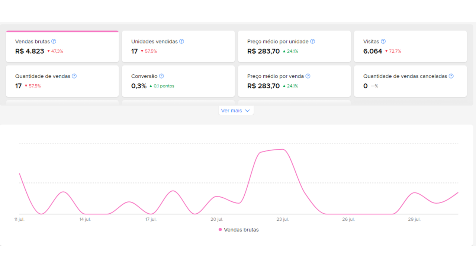The height and width of the screenshot is (268, 476).
Task: Click the 17 jul. axis label
Action: tap(151, 220)
